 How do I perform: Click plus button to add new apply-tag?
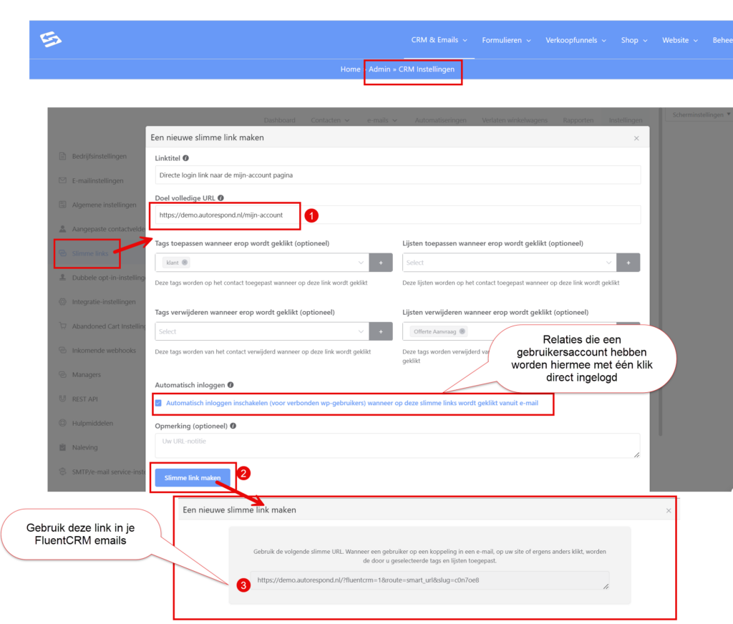(x=381, y=263)
